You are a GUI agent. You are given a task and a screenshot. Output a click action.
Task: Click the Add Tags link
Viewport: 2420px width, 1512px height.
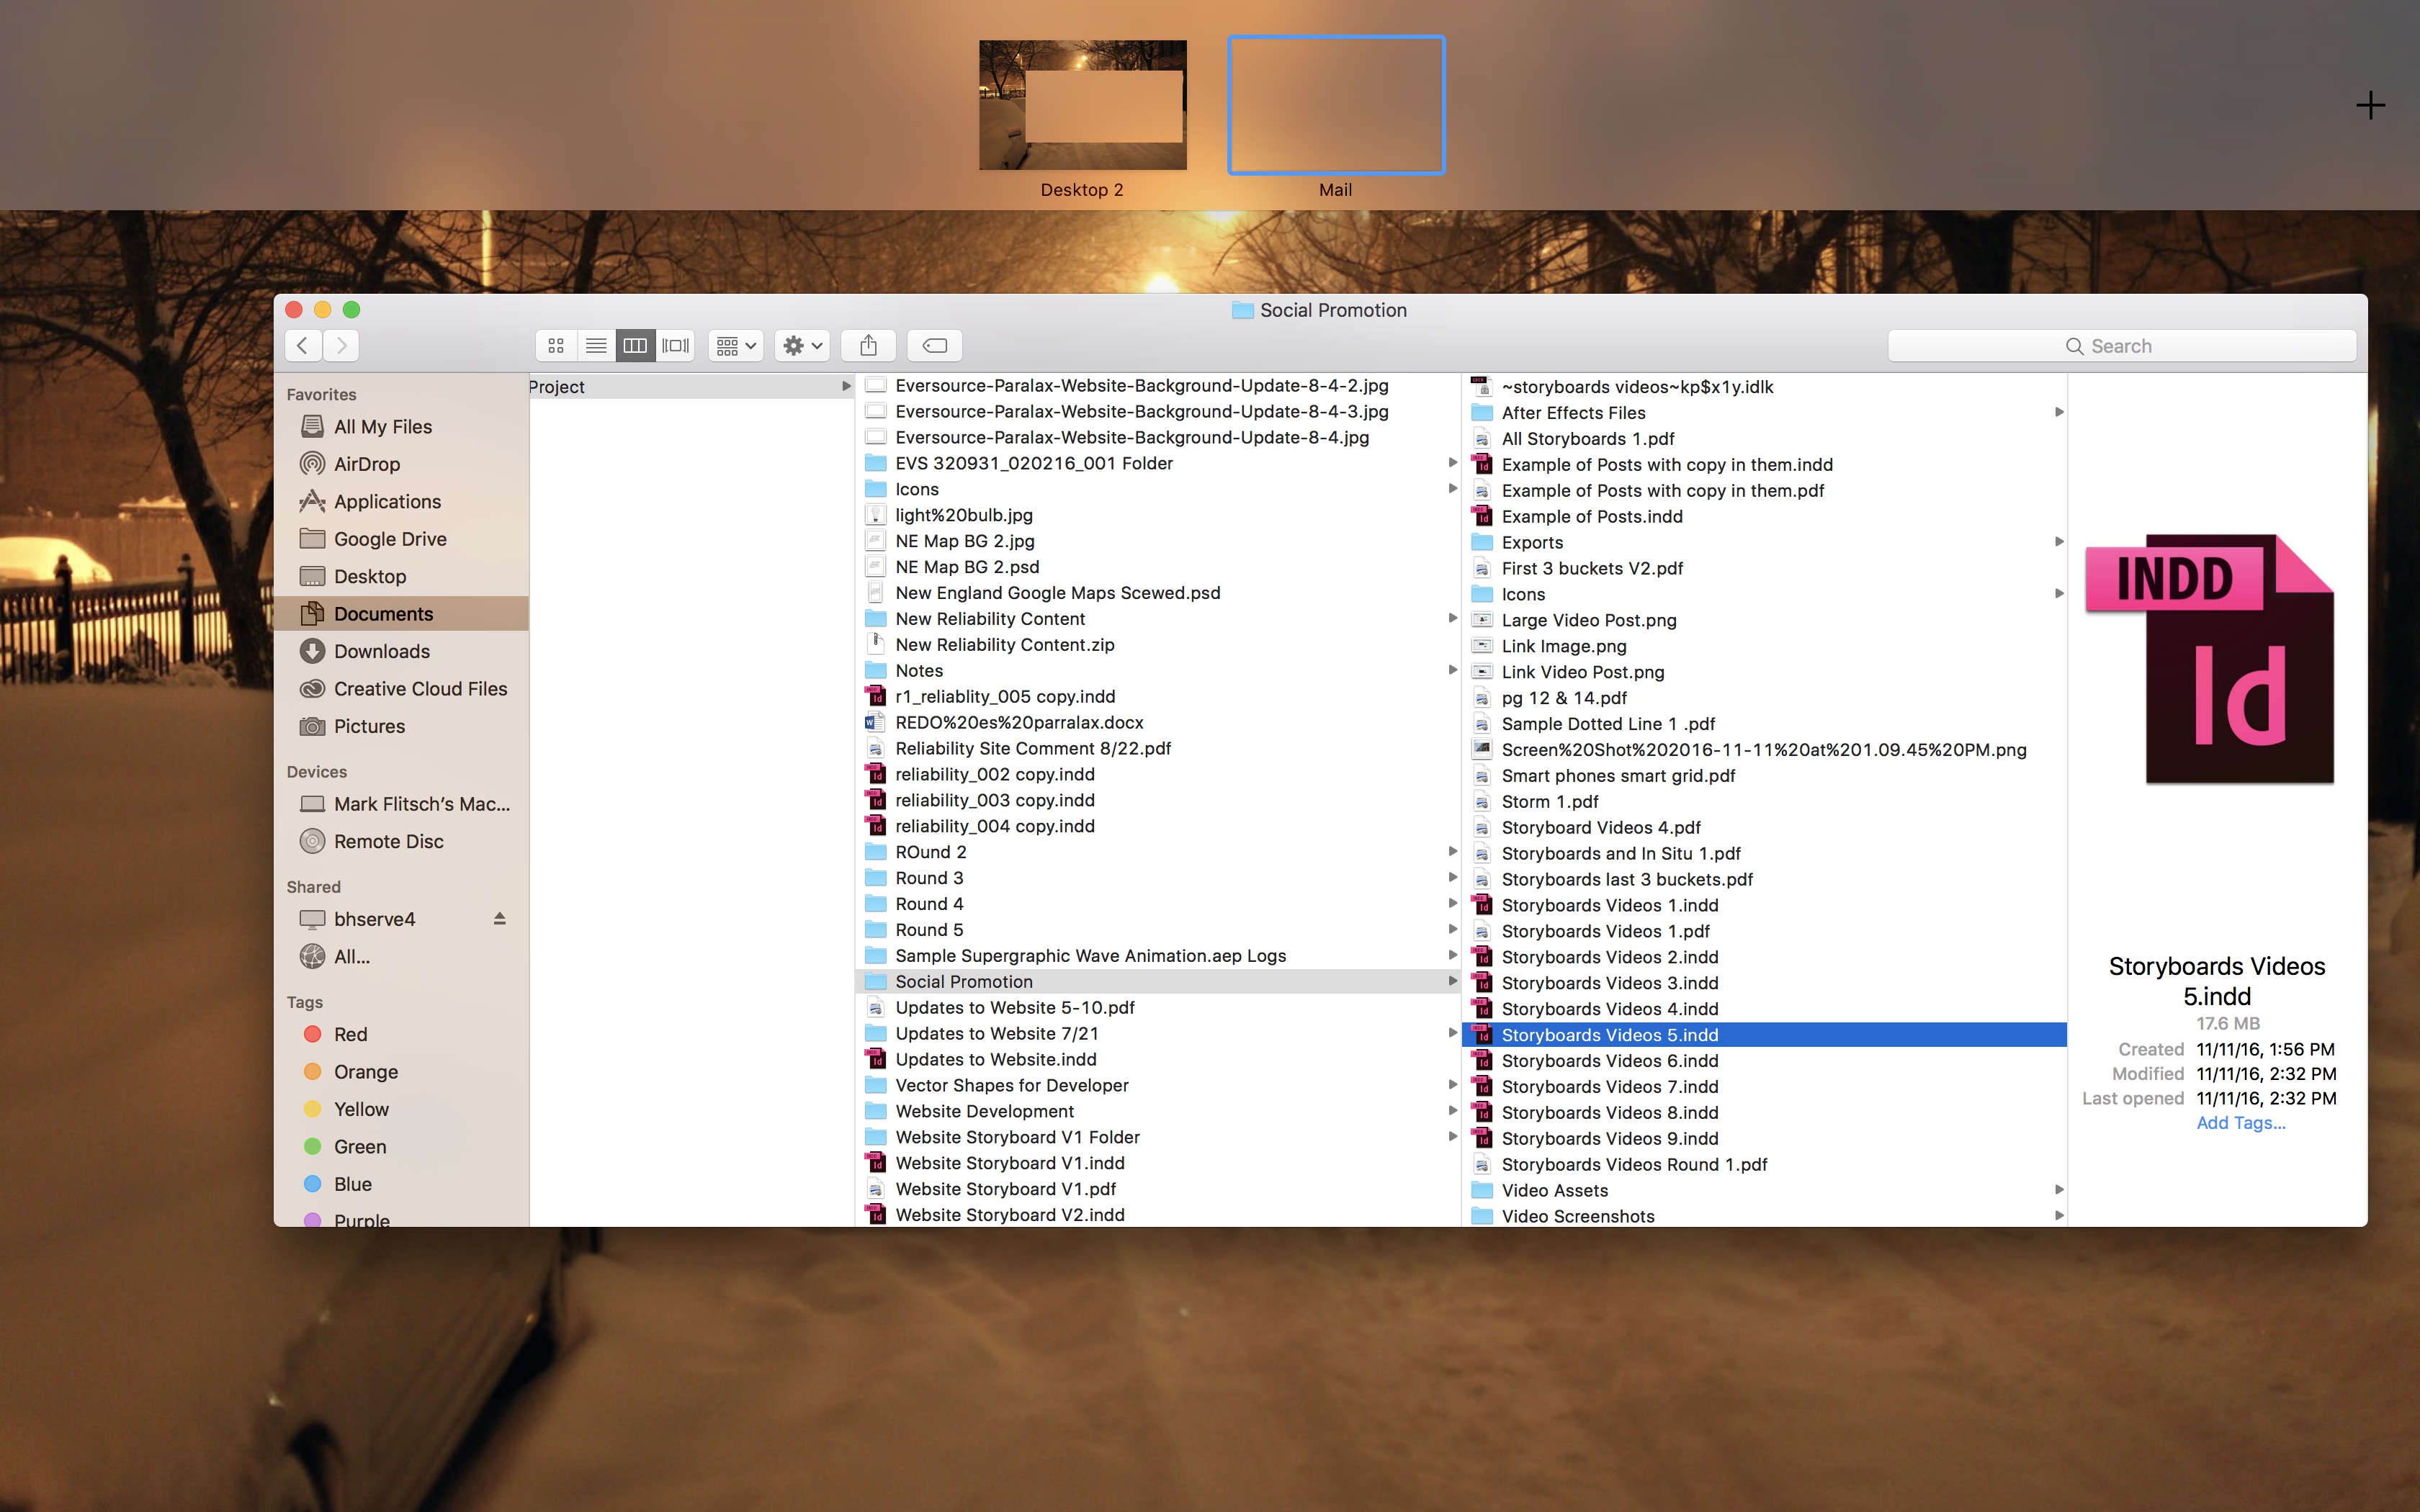coord(2240,1123)
